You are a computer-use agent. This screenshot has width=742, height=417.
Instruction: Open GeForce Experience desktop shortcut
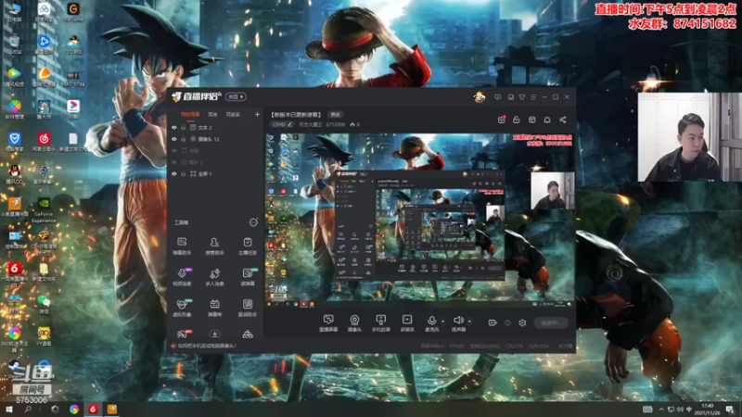click(44, 210)
